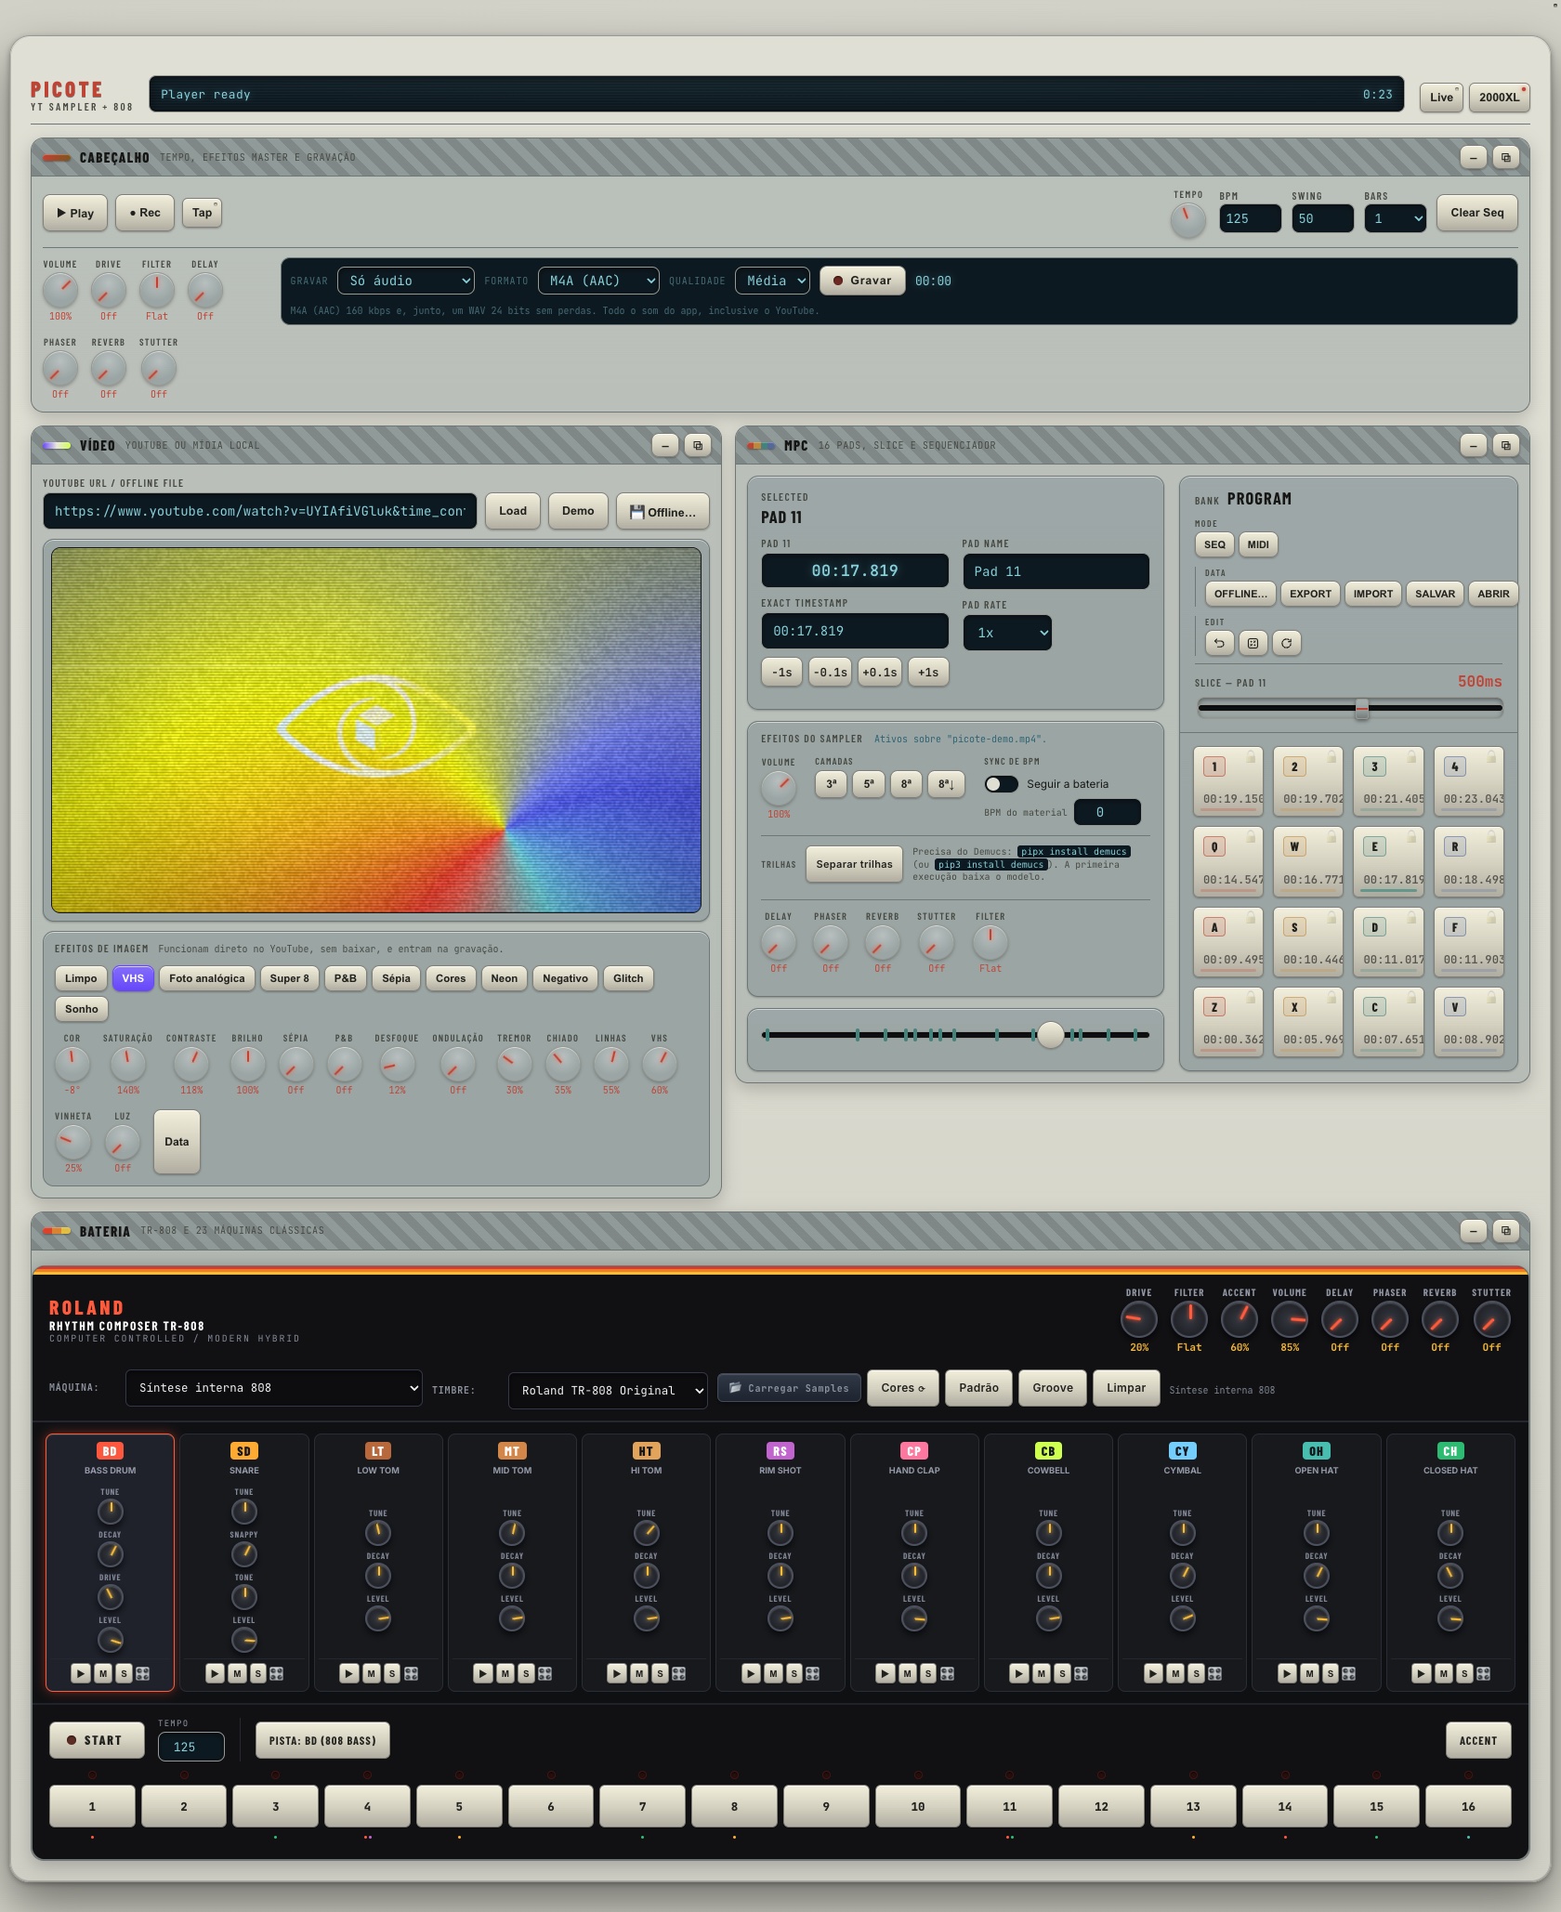Click the Slice Pad 11 slider

[x=1350, y=708]
